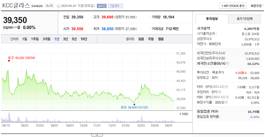Viewport: 265px width, 137px height.
Task: Switch to the 투자정보 tab
Action: click(212, 19)
